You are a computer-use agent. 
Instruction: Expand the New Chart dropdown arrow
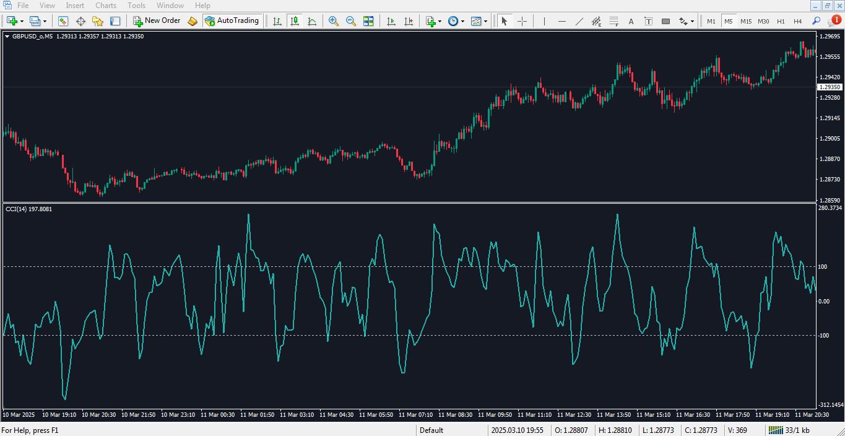click(x=22, y=21)
